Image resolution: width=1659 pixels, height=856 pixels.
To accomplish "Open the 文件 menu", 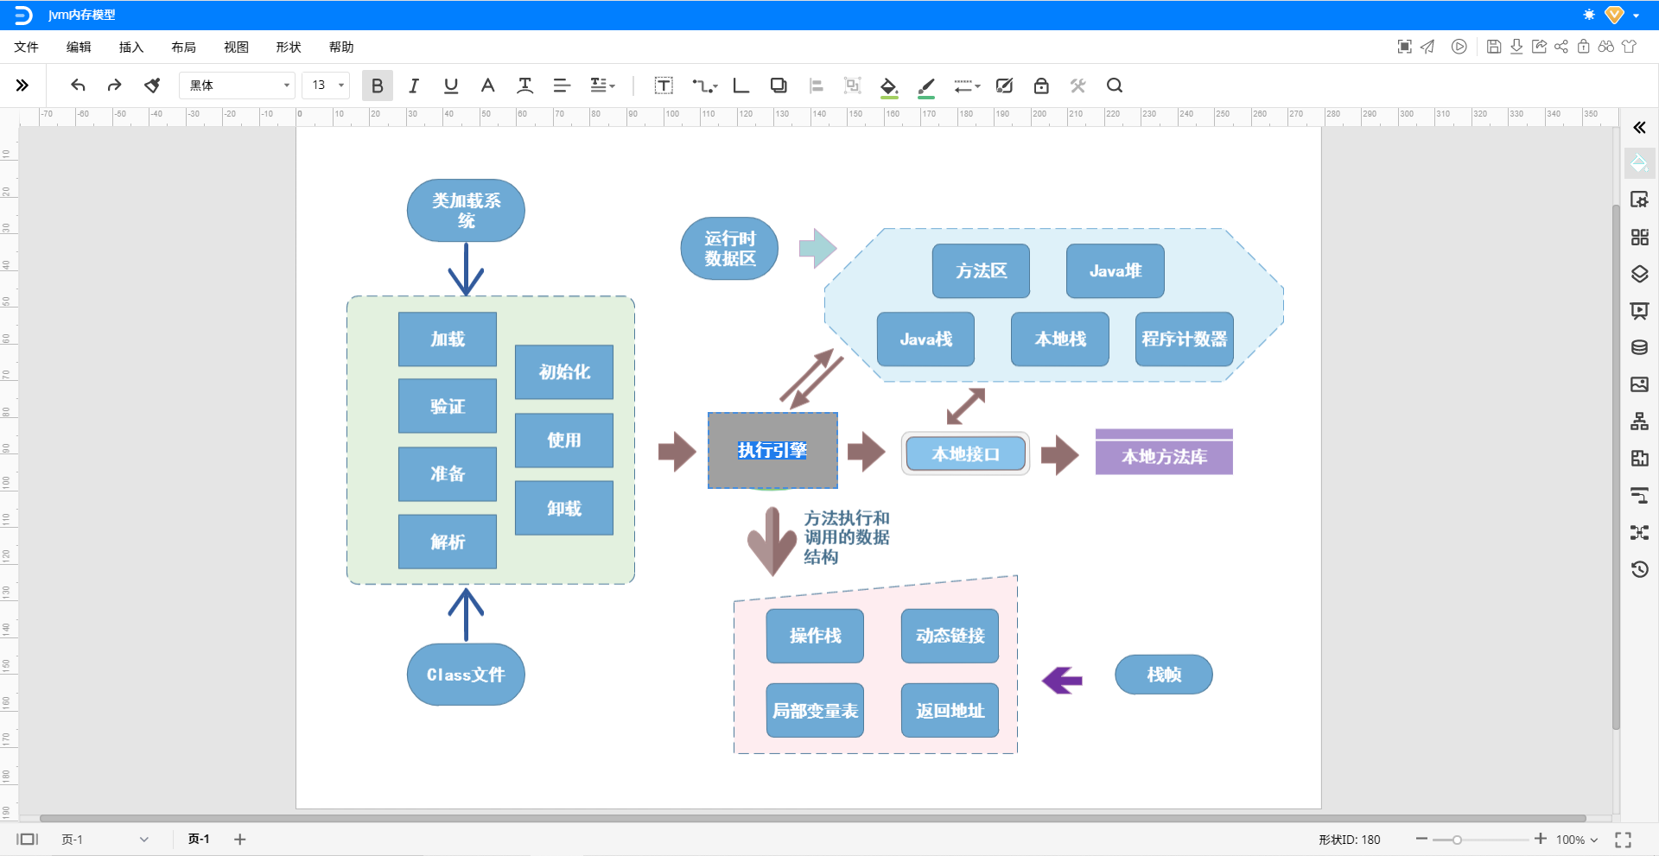I will click(27, 48).
